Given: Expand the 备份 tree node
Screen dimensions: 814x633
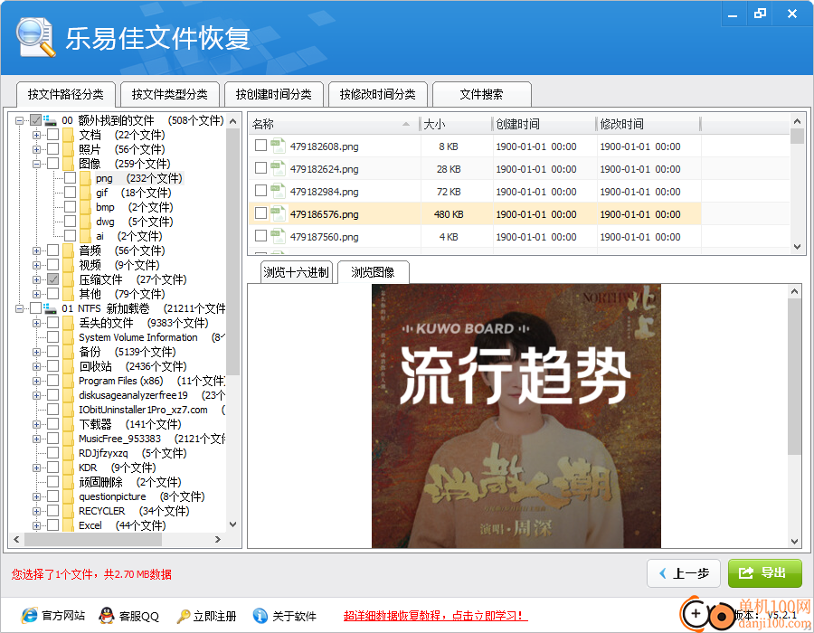Looking at the screenshot, I should click(36, 352).
